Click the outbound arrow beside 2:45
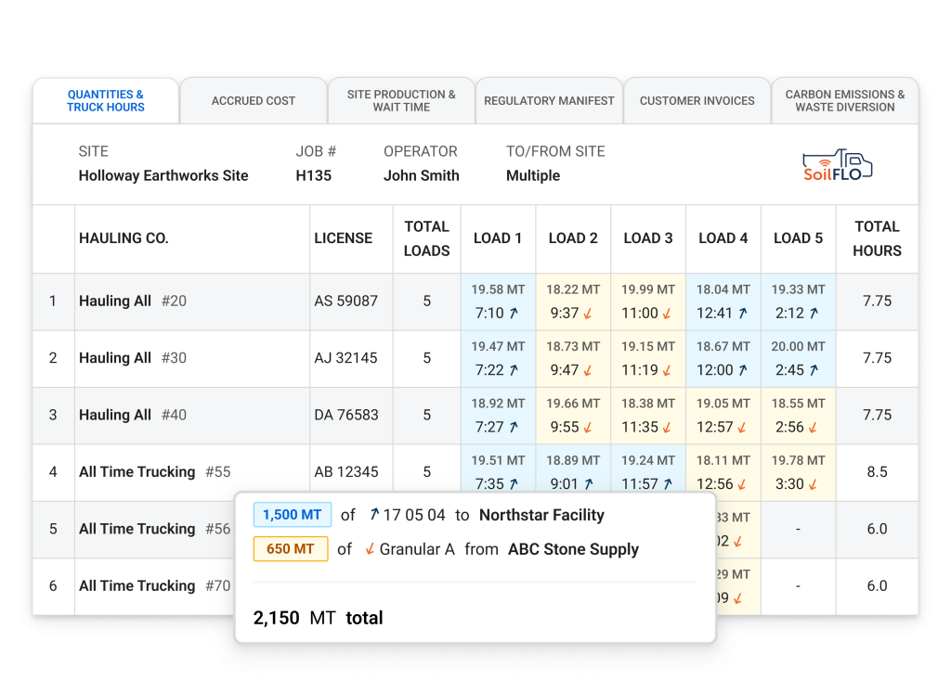 (814, 370)
